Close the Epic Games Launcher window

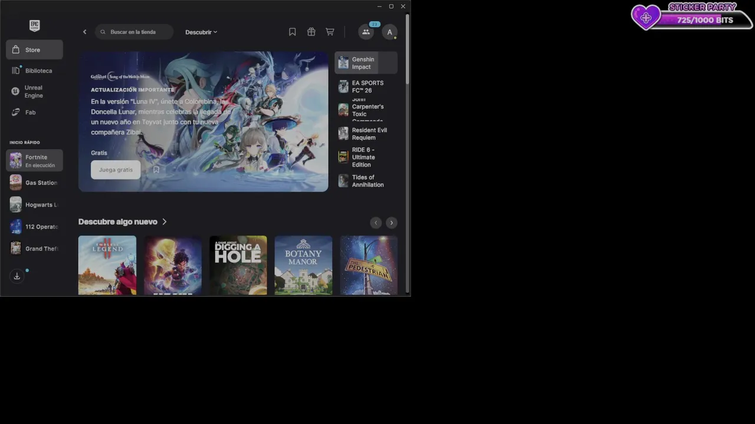coord(403,6)
